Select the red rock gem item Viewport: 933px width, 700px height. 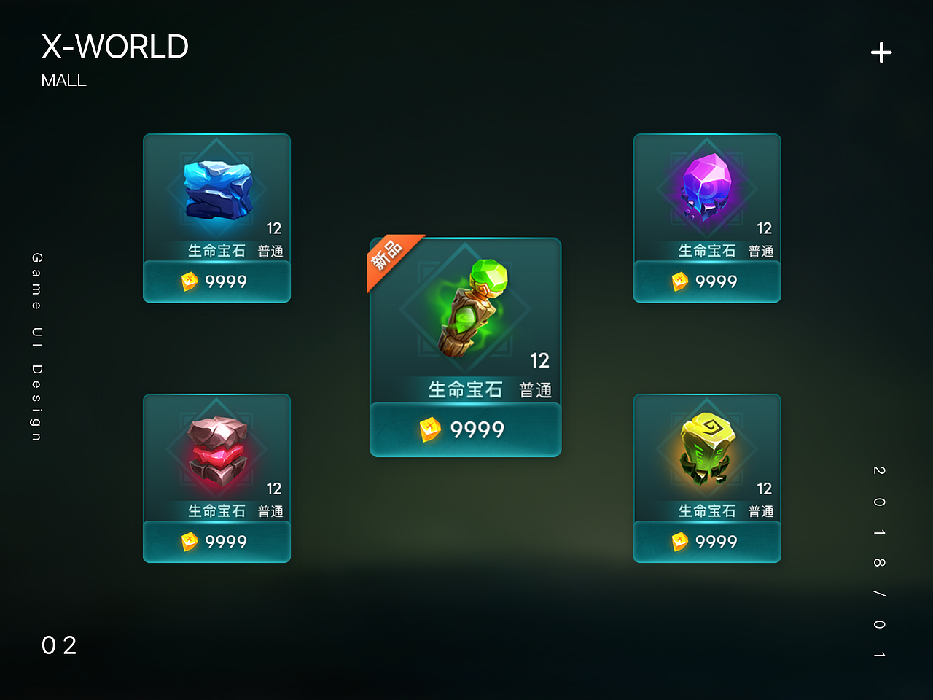click(x=216, y=452)
